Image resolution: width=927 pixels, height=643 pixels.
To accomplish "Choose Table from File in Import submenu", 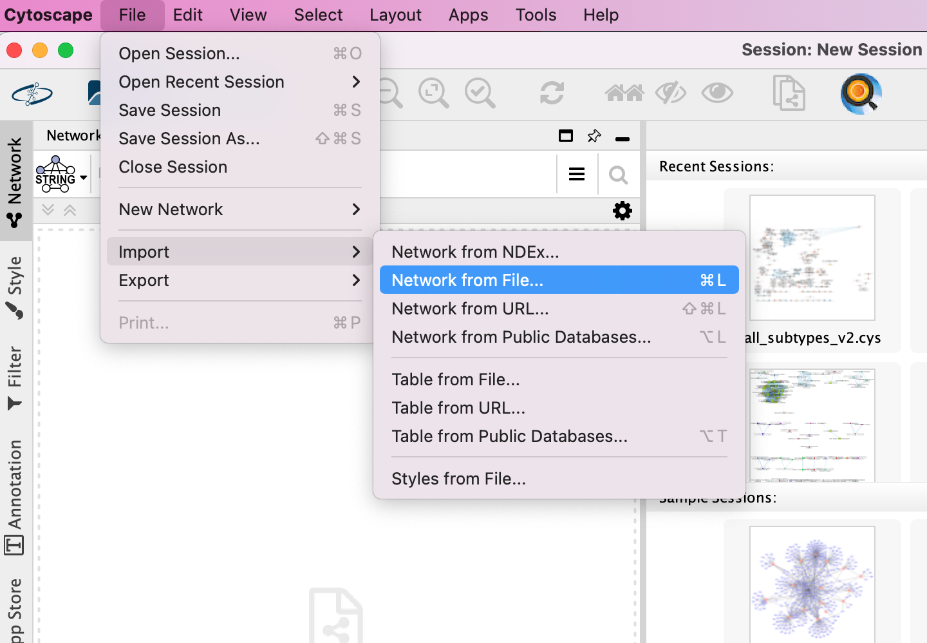I will pyautogui.click(x=456, y=379).
